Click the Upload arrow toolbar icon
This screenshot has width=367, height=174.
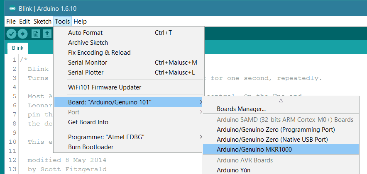[22, 34]
